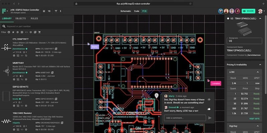Click the resistor symbol thumbnail
267x133 pixels.
click(6, 121)
